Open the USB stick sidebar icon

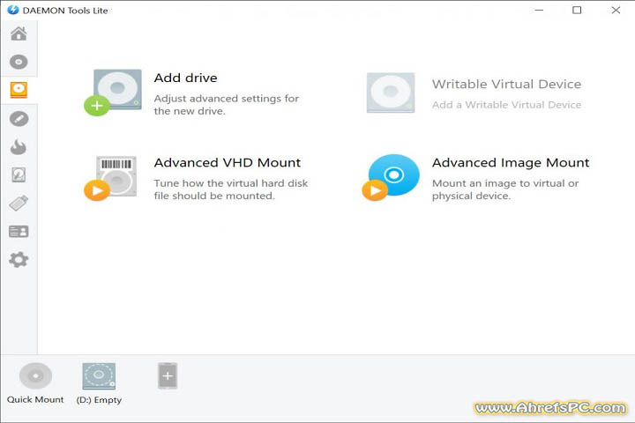pos(19,204)
